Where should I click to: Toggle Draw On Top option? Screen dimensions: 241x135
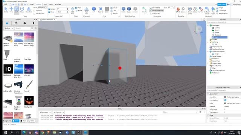(x=155, y=13)
